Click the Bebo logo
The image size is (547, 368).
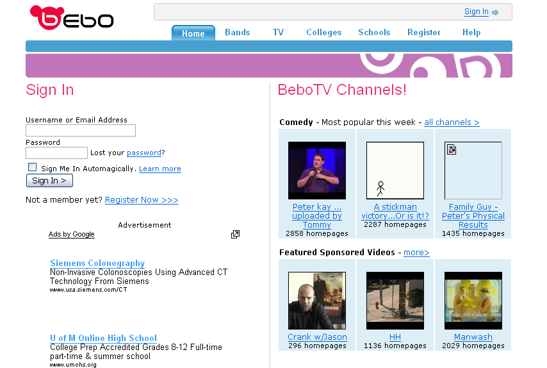[72, 18]
